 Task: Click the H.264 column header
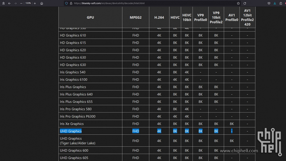coord(159,17)
